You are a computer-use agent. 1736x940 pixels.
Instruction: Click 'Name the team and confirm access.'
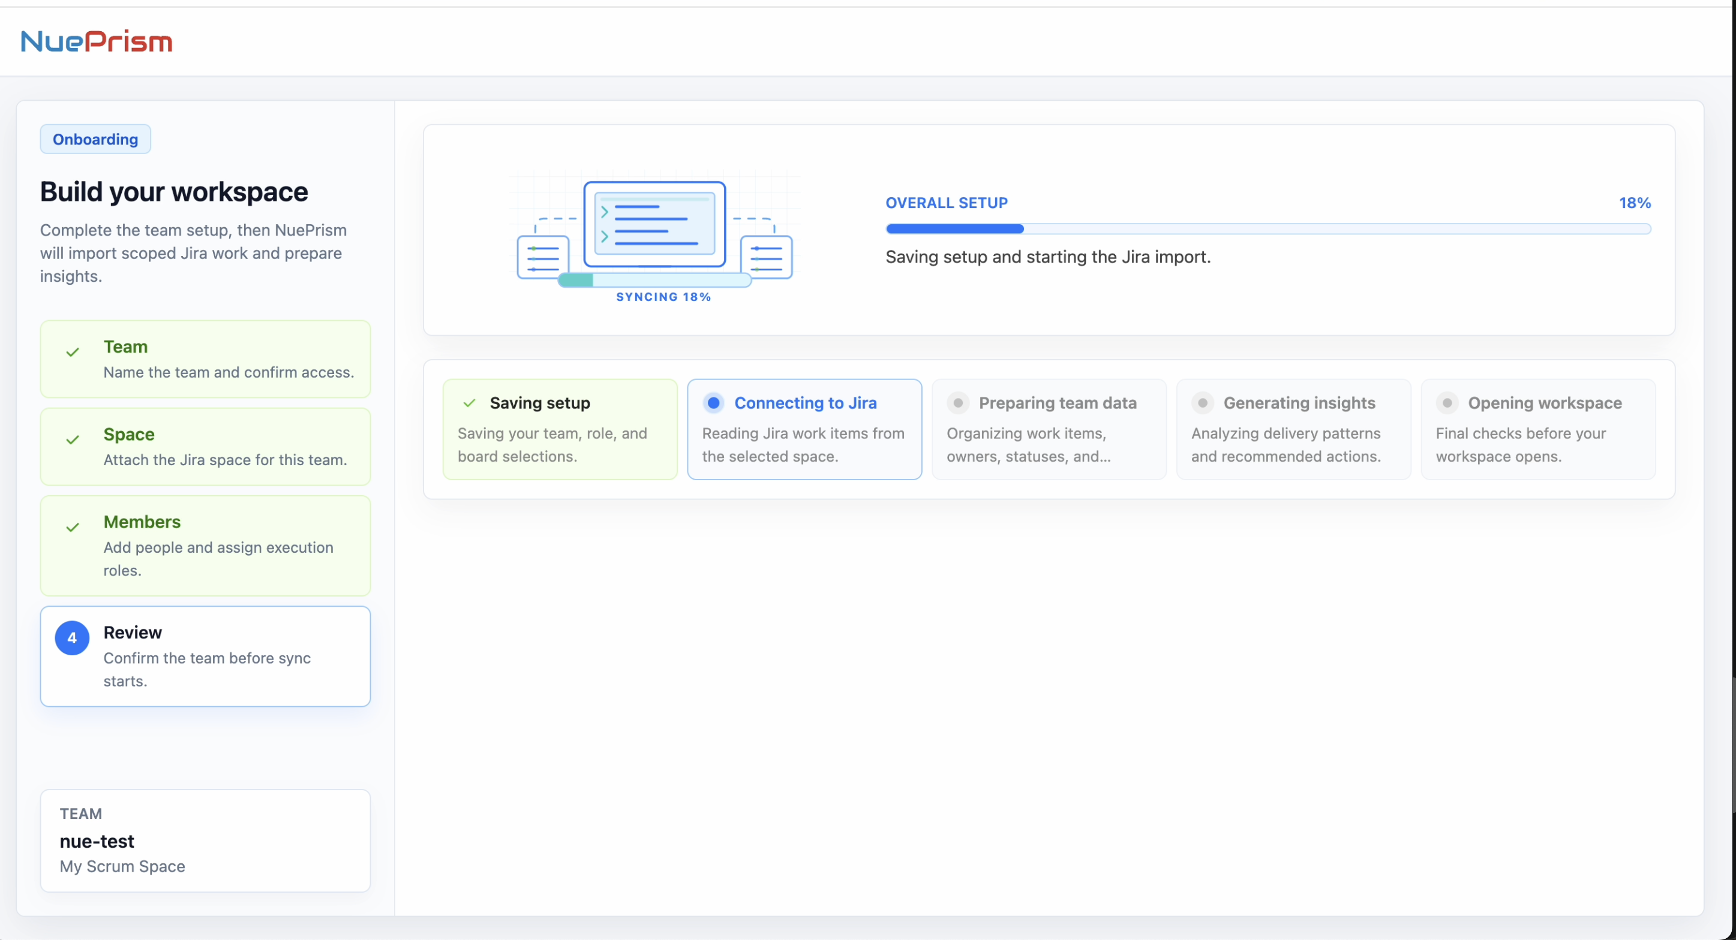pyautogui.click(x=229, y=372)
